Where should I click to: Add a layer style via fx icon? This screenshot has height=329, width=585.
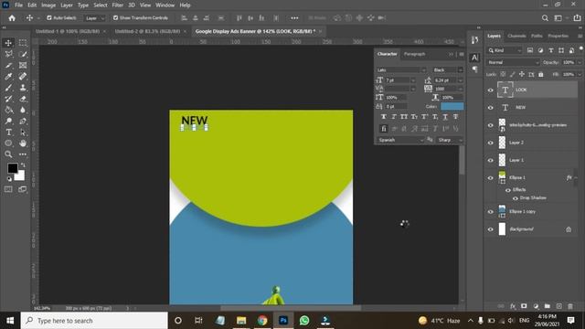(x=513, y=306)
